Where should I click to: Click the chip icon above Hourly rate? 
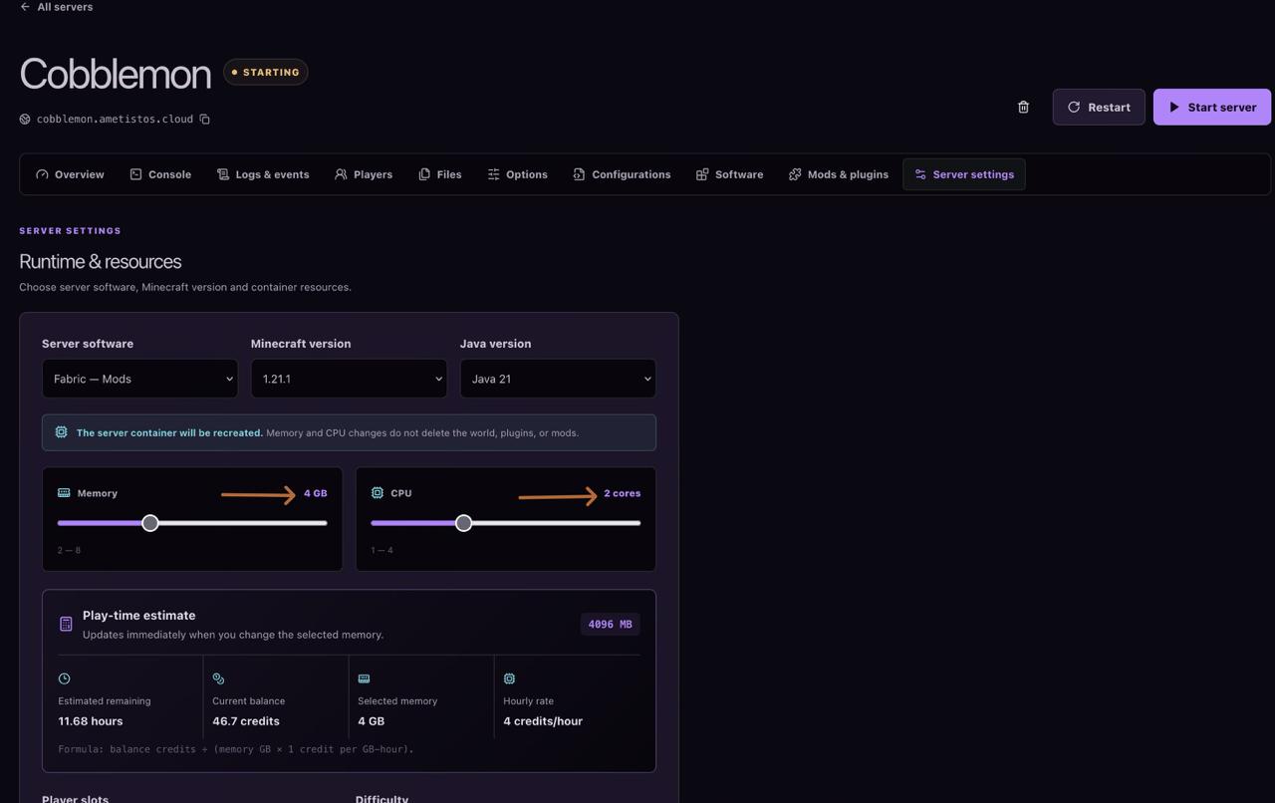[x=509, y=678]
